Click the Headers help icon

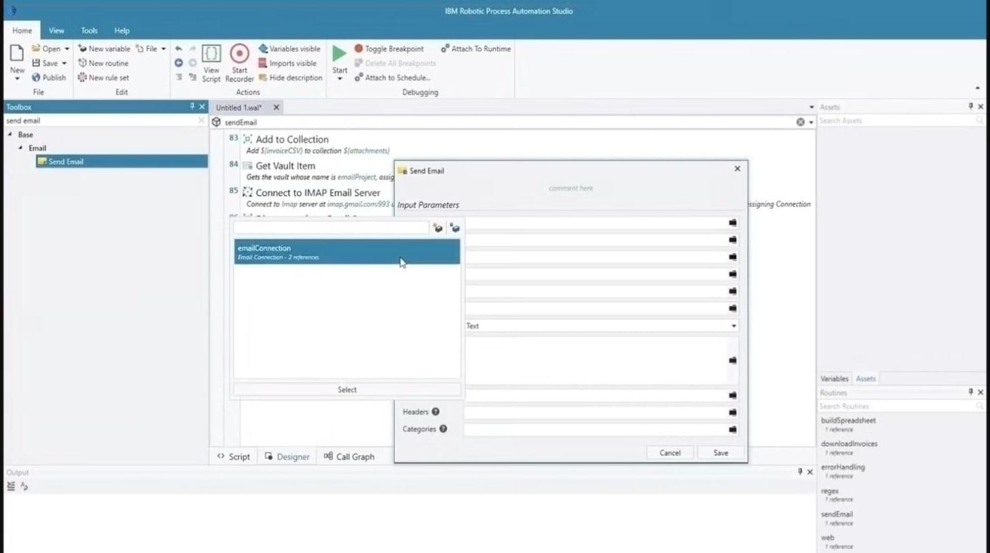[x=436, y=411]
